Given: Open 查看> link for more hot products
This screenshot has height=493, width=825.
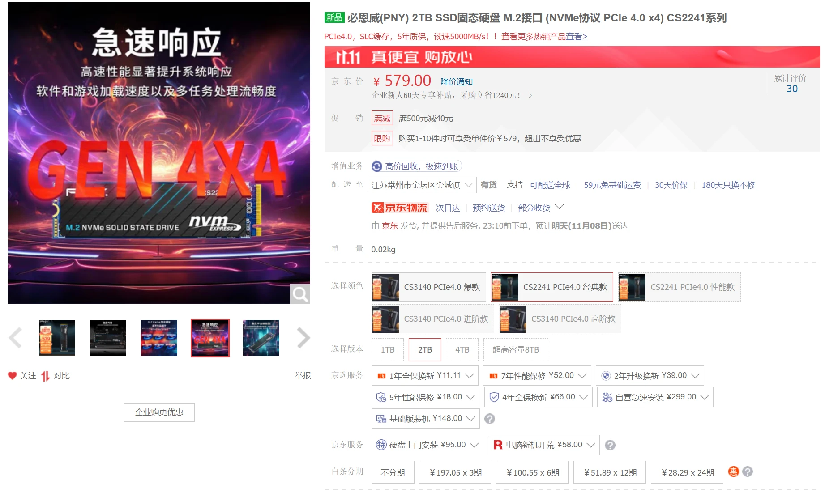Looking at the screenshot, I should [x=577, y=37].
